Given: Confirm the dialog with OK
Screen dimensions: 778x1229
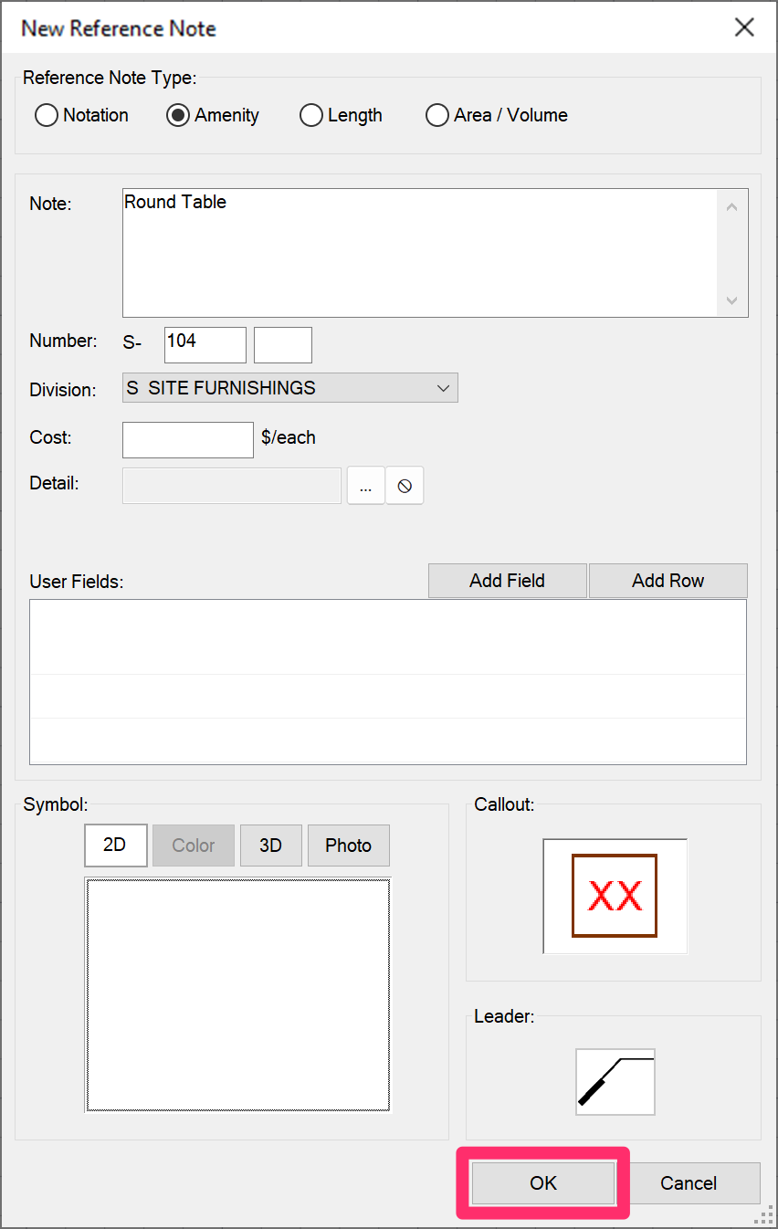Looking at the screenshot, I should (x=543, y=1183).
